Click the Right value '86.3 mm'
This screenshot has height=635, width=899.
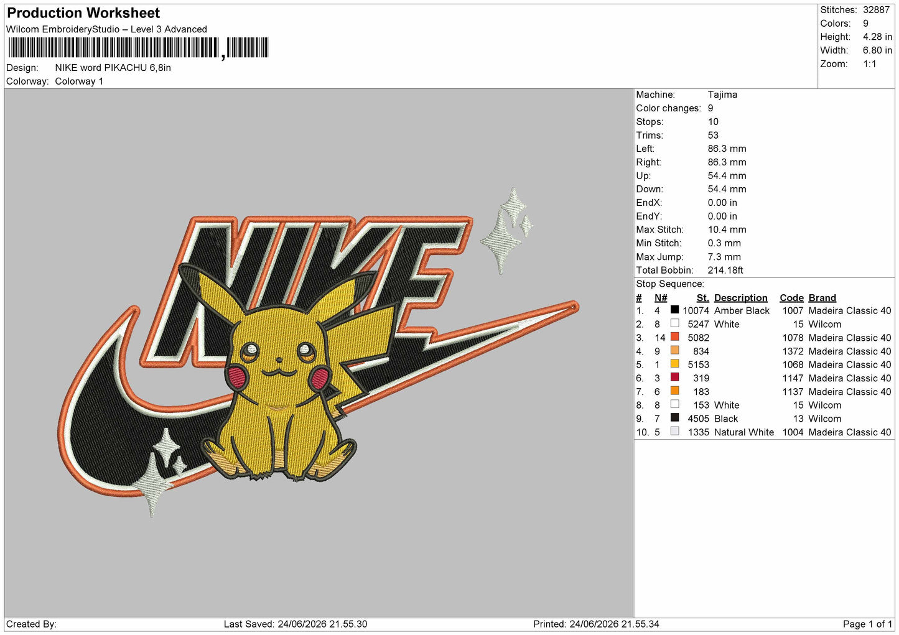pyautogui.click(x=727, y=162)
